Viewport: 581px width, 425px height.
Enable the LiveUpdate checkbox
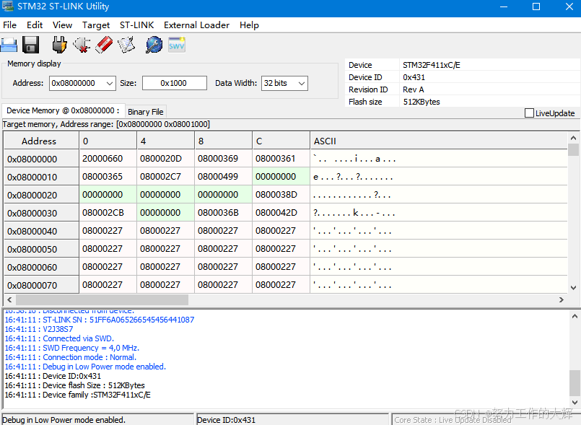click(x=529, y=113)
